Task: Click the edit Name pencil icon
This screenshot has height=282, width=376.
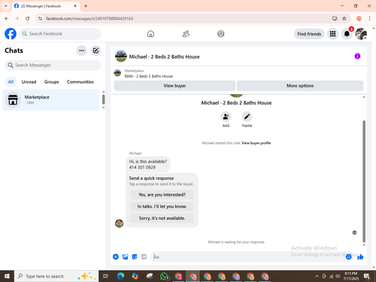Action: click(247, 117)
